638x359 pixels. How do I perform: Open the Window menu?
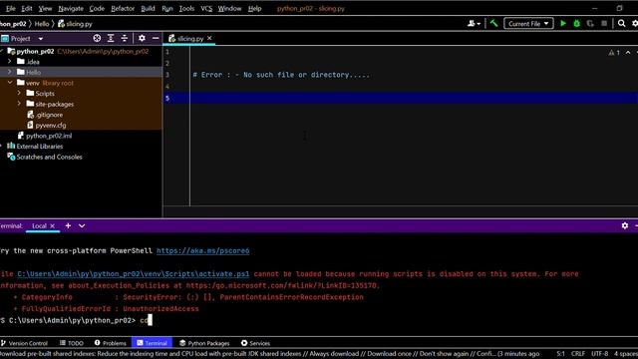[229, 9]
